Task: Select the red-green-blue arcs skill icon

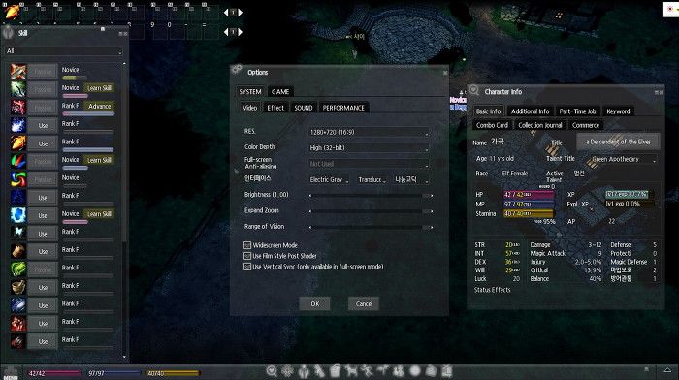Action: [18, 161]
